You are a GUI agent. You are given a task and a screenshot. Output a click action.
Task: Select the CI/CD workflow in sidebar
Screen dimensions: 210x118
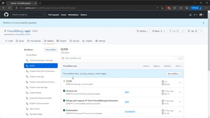(x=41, y=66)
